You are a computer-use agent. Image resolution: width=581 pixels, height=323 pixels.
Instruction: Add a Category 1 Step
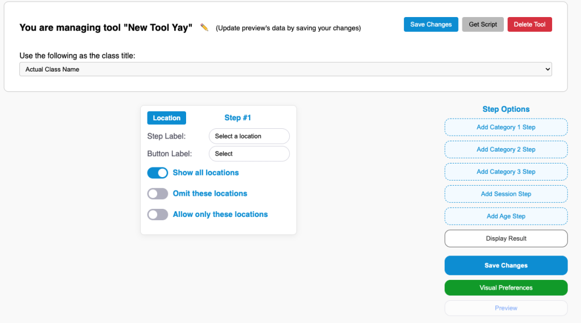(506, 127)
